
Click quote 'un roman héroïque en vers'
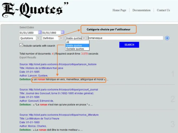(69, 79)
